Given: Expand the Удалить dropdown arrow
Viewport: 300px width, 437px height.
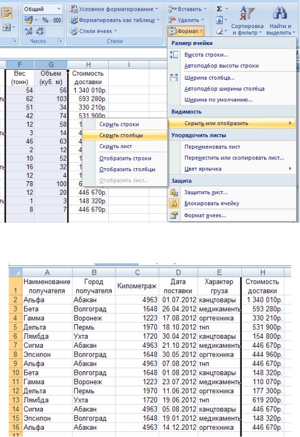Looking at the screenshot, I should pos(202,20).
